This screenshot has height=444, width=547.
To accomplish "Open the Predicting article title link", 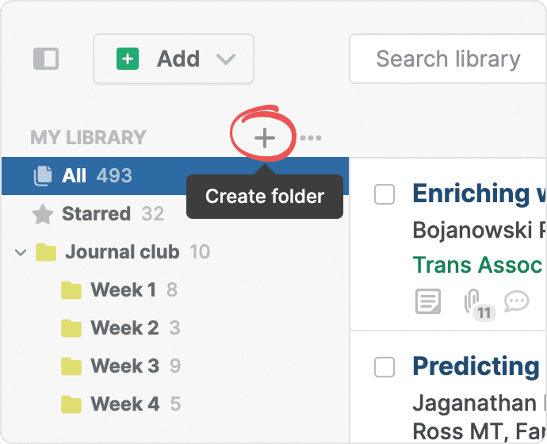I will pyautogui.click(x=476, y=366).
